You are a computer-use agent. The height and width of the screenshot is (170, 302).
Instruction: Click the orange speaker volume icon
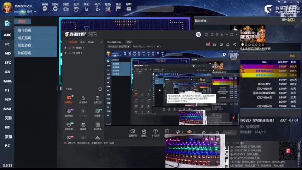pos(190,131)
